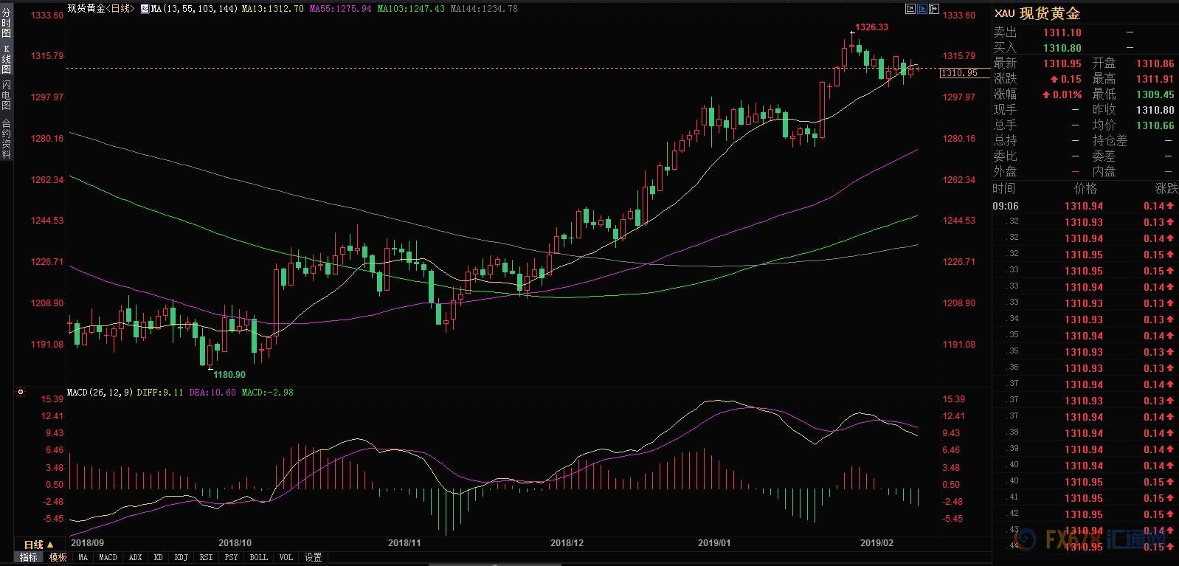Enable the RSI indicator
This screenshot has height=566, width=1179.
(x=206, y=558)
